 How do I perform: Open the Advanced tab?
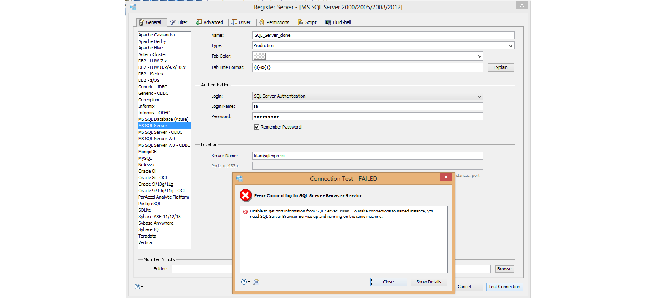coord(210,22)
